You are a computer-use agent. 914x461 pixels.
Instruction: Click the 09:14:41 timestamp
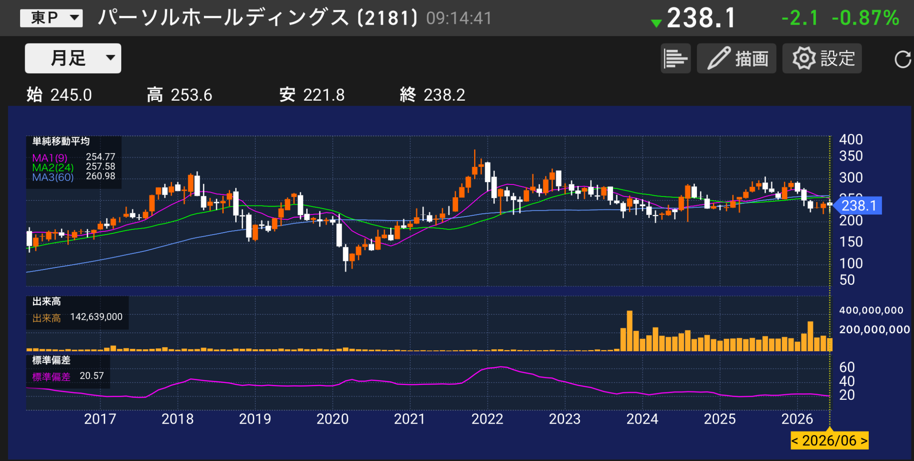coord(459,18)
